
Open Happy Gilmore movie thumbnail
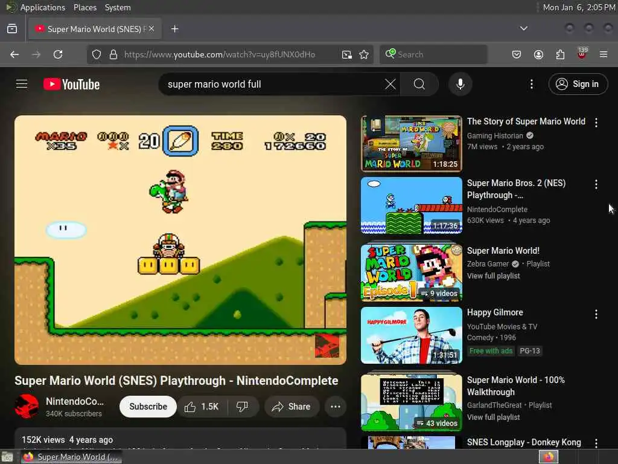411,335
